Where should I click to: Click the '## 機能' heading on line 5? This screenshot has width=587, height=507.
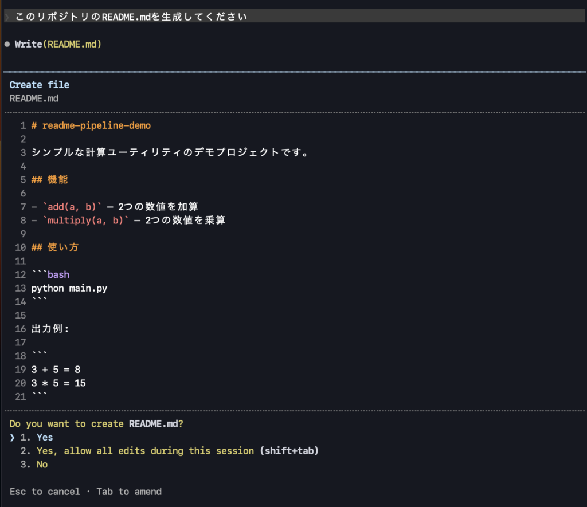[x=50, y=179]
